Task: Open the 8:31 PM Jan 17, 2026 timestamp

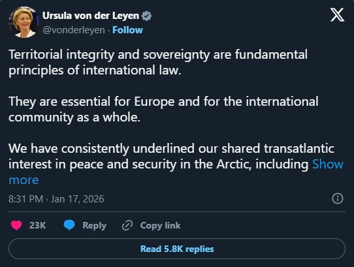Action: tap(56, 199)
